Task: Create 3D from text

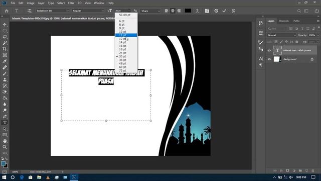Action: coord(233,11)
